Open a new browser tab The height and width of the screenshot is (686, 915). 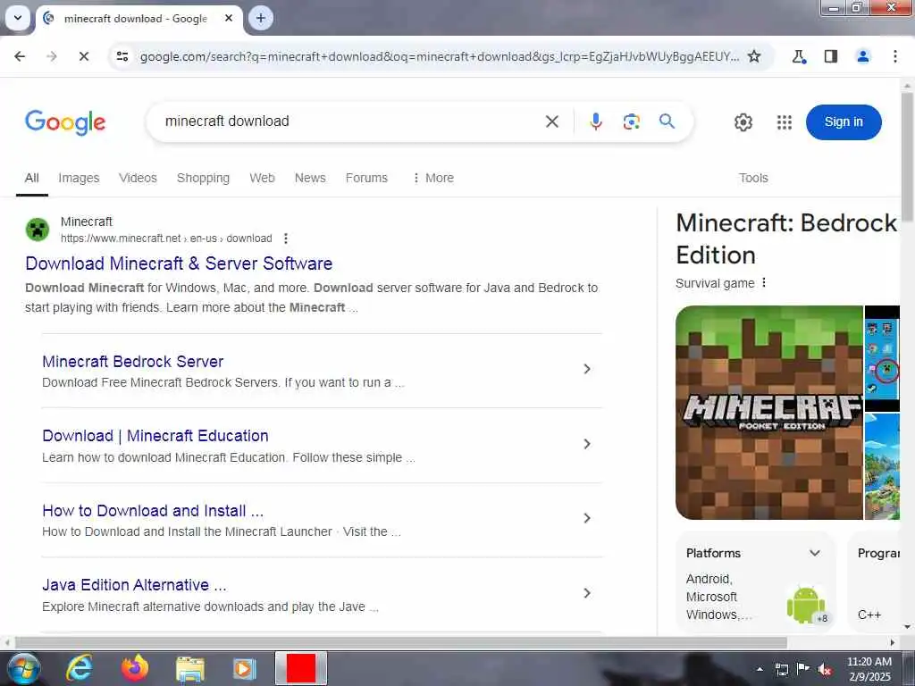click(x=260, y=18)
